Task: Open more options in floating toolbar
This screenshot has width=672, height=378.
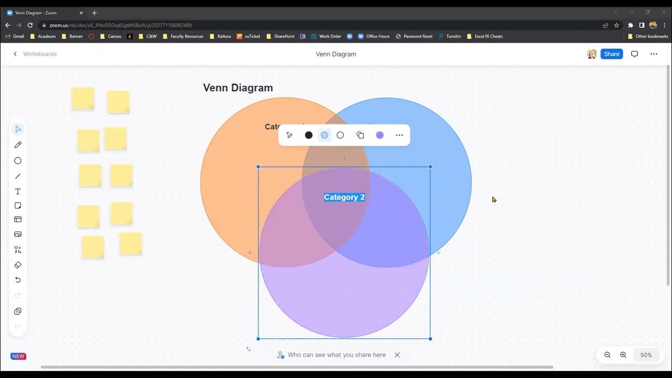Action: tap(400, 135)
